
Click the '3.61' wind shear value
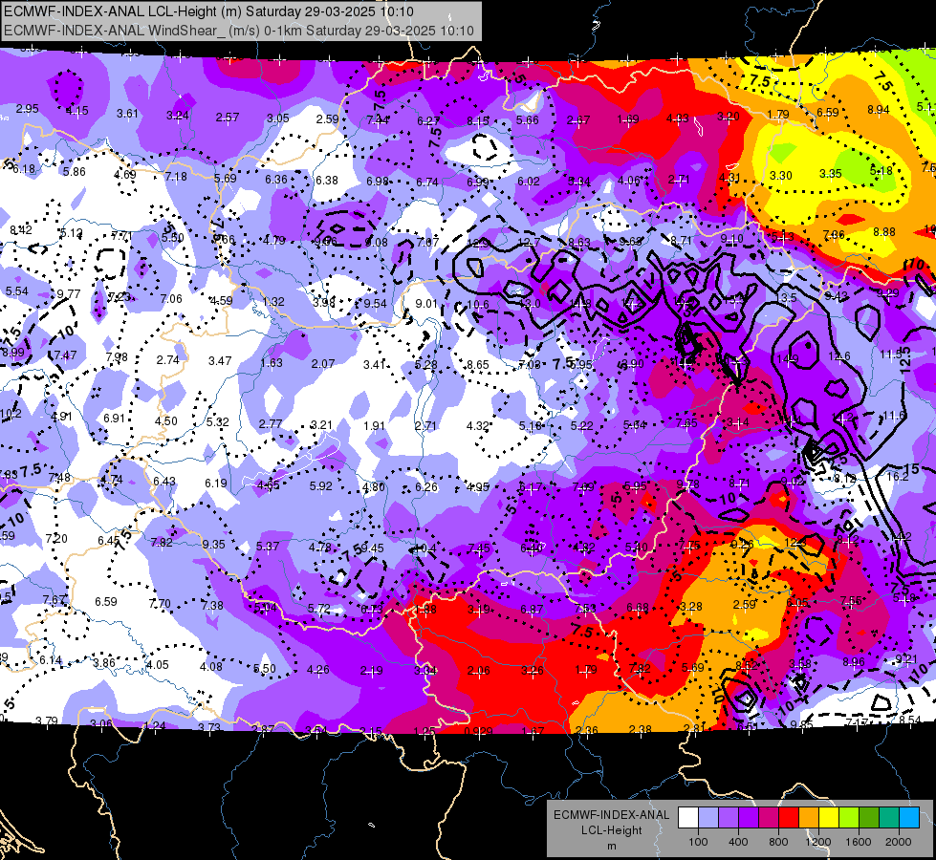click(127, 114)
